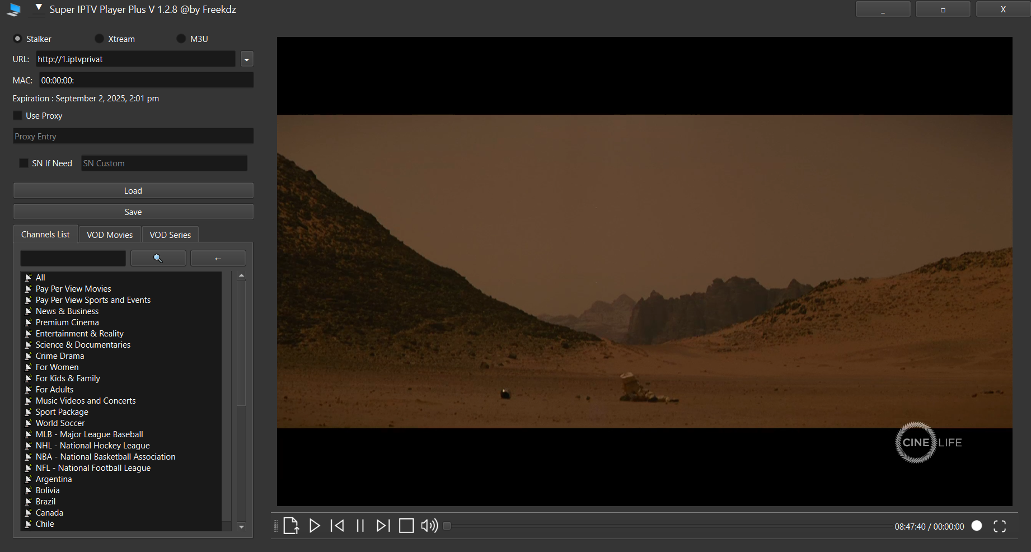Screen dimensions: 1031x552
Task: Select For Kids & Family category
Action: point(121,378)
